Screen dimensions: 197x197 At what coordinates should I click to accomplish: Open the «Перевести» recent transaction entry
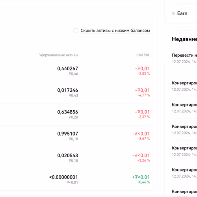tap(184, 58)
